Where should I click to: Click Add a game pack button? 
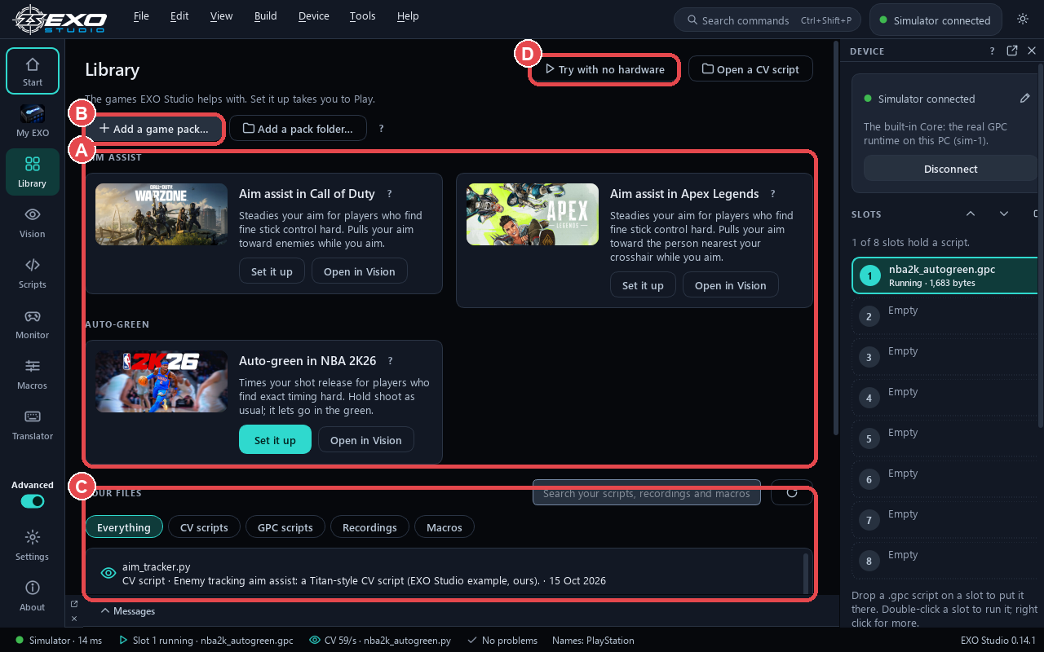pyautogui.click(x=154, y=129)
